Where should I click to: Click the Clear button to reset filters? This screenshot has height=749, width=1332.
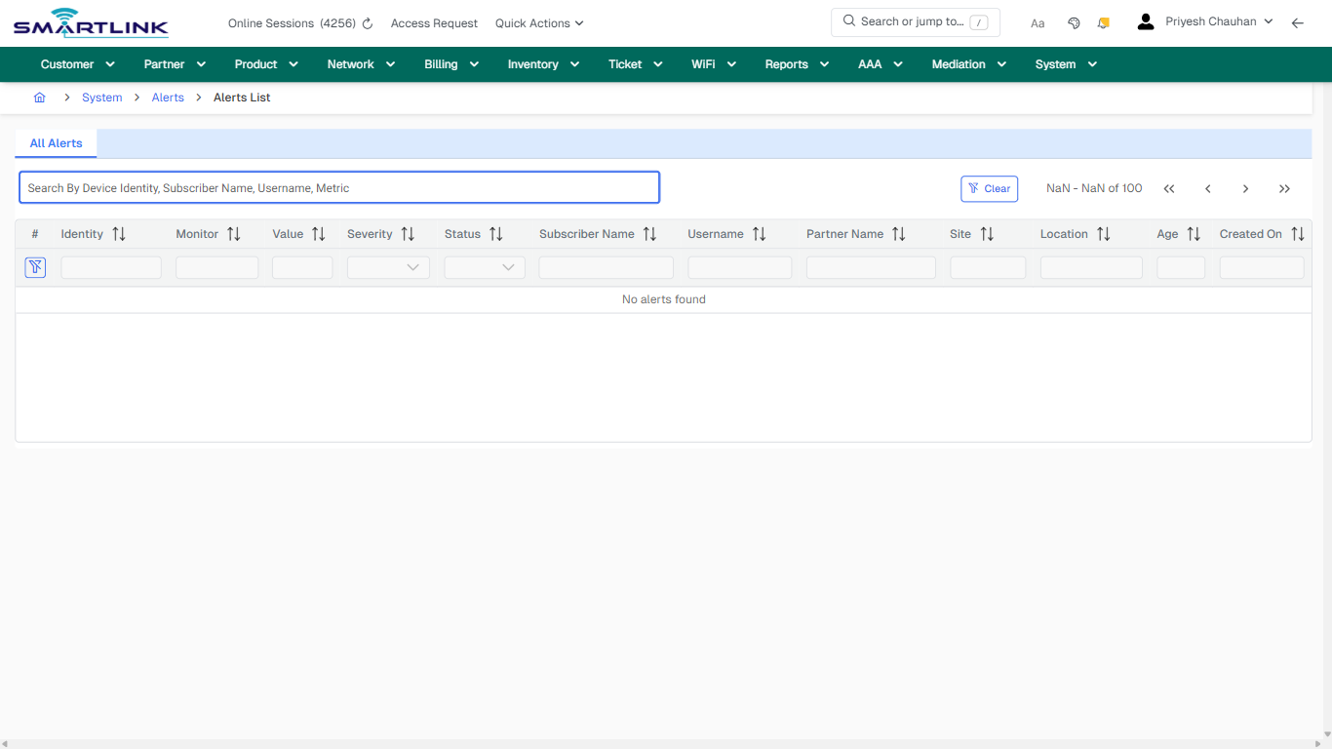point(989,188)
